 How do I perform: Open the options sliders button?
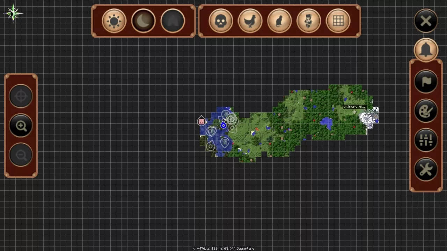[426, 140]
